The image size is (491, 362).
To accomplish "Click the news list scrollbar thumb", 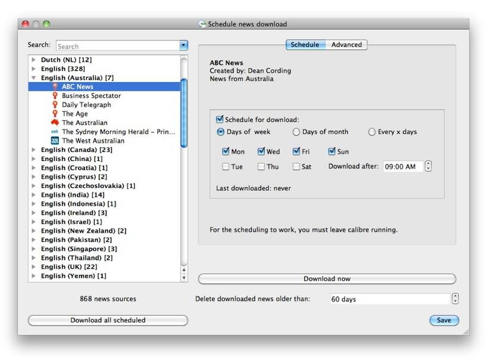I will (x=184, y=112).
